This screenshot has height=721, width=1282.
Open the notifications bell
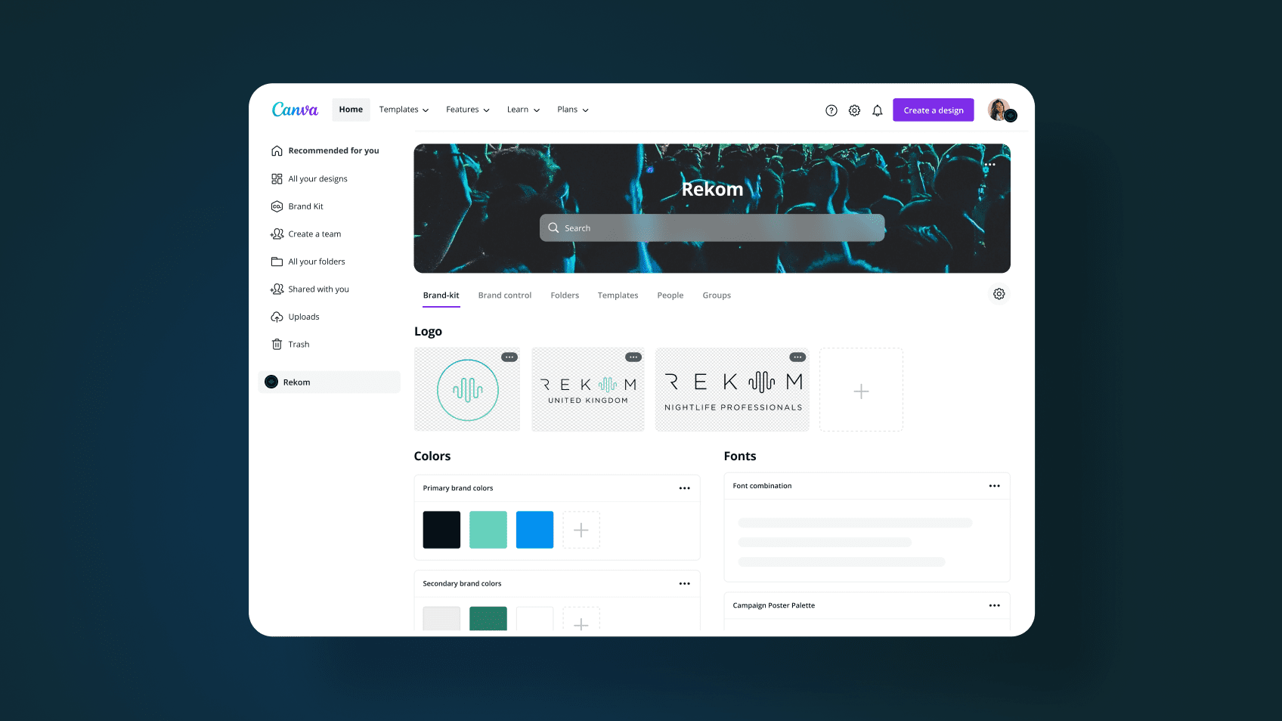[877, 110]
